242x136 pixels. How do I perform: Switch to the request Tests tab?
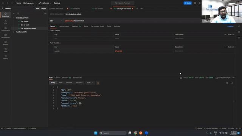(109, 26)
